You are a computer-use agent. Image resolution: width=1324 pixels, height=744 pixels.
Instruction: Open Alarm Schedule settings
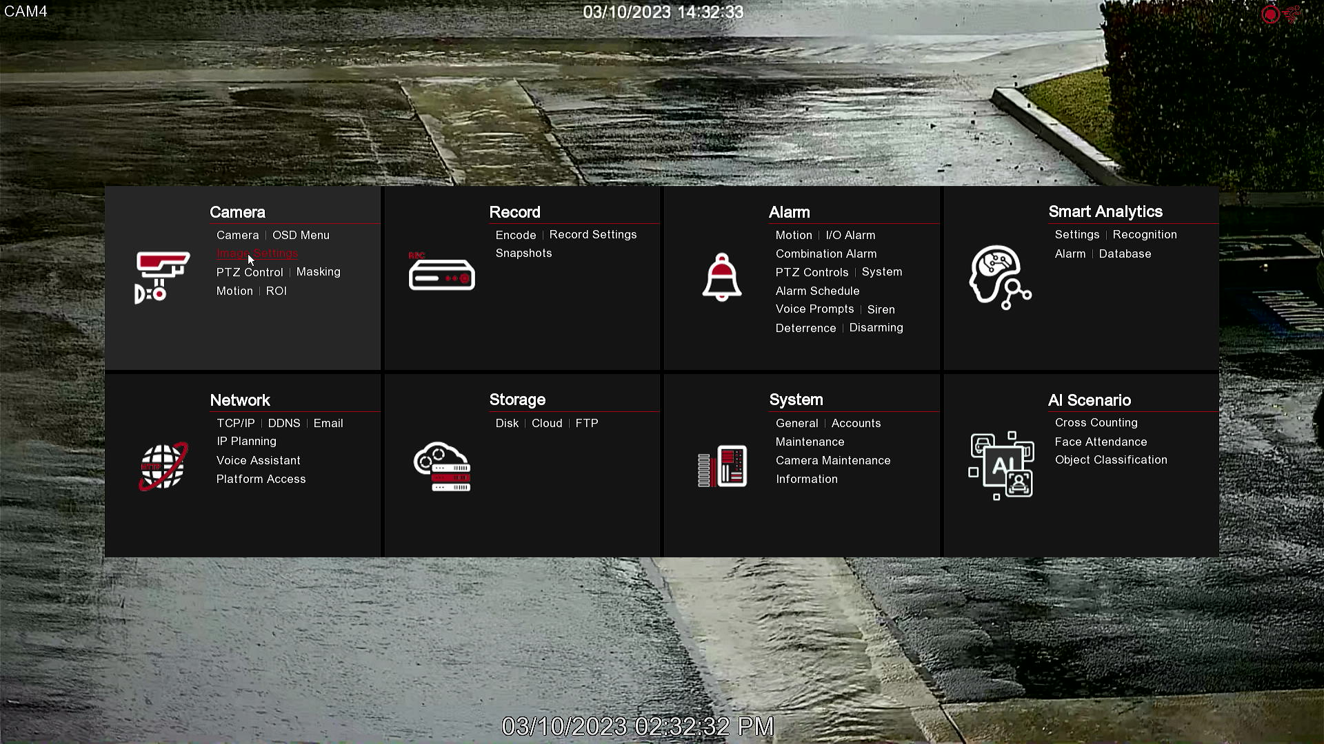(817, 291)
